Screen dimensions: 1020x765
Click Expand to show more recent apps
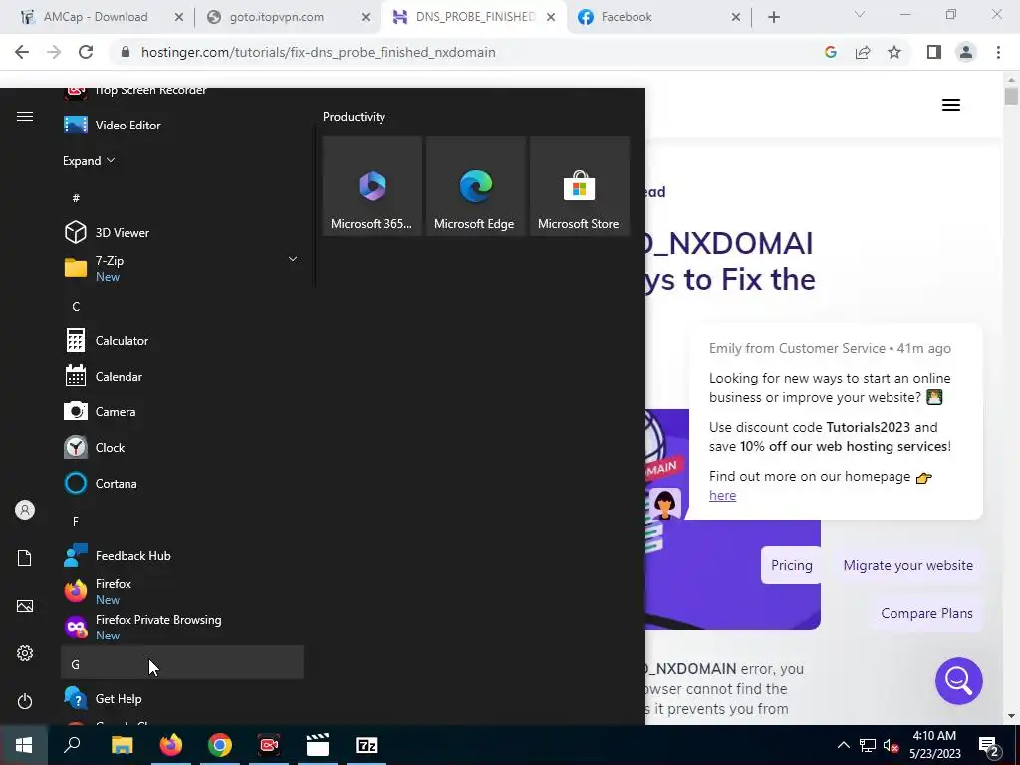89,160
